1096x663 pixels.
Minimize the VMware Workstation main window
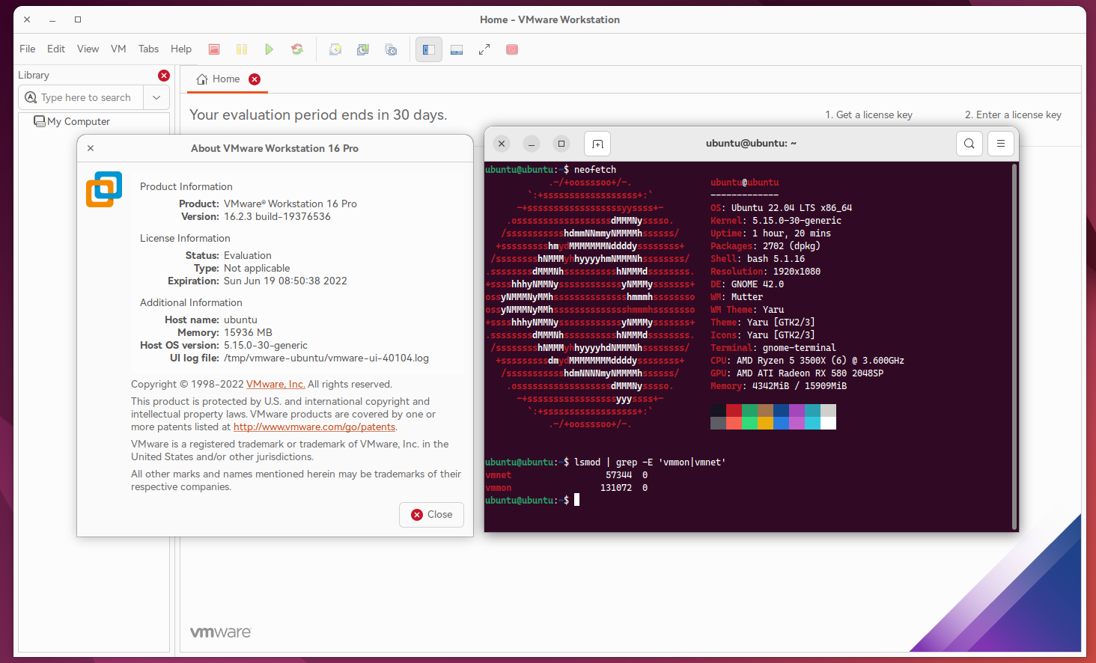pyautogui.click(x=52, y=19)
